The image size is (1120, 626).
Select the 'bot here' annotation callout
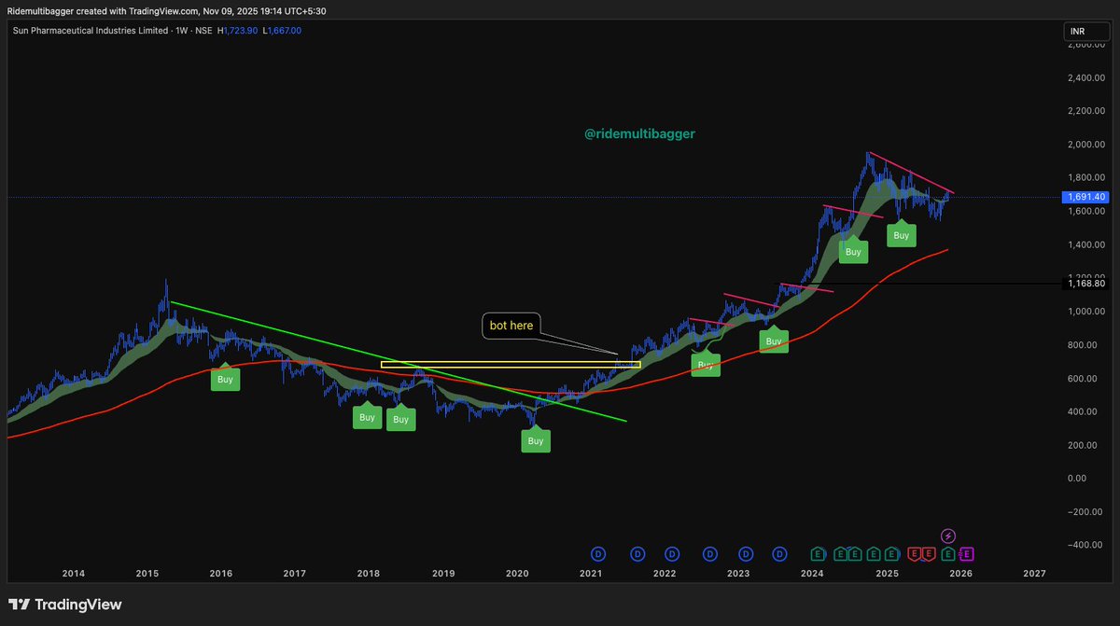pyautogui.click(x=511, y=326)
